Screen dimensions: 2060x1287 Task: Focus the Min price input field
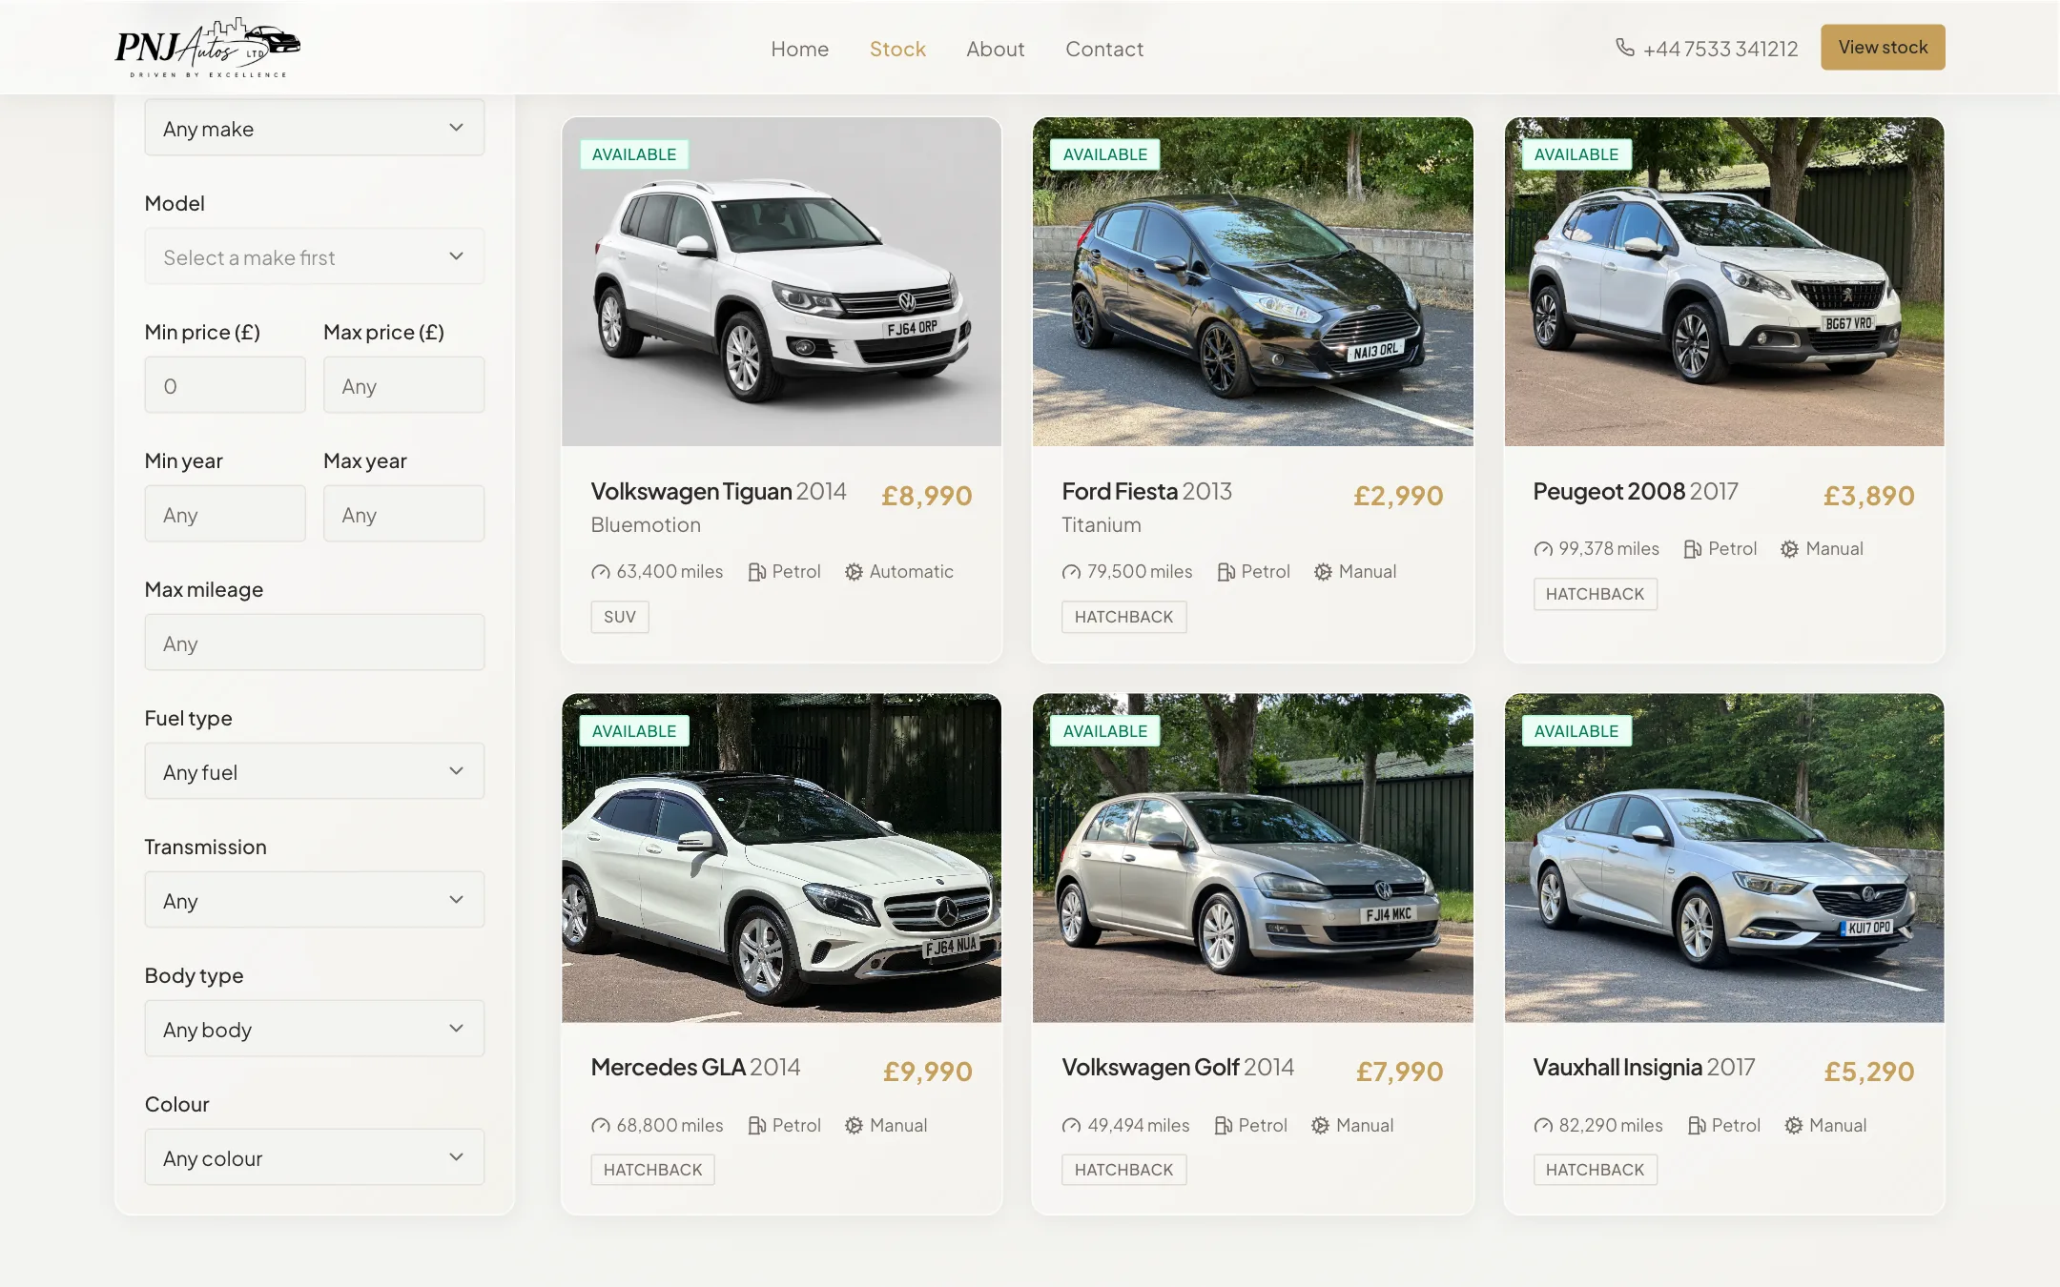[225, 385]
